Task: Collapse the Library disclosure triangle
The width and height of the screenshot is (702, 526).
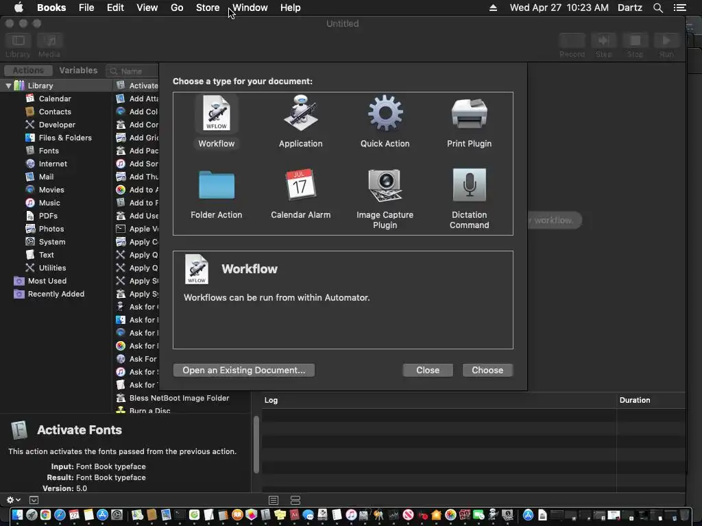Action: click(8, 86)
